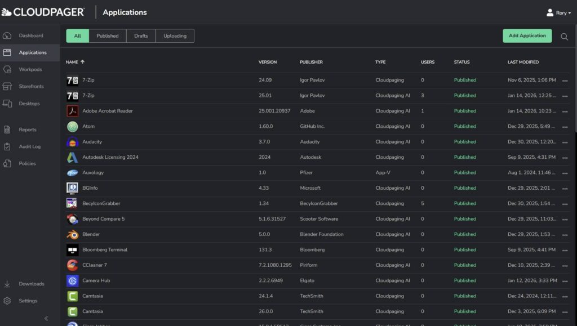Open the Desktops sidebar icon
Viewport: 577px width, 326px height.
pos(7,104)
